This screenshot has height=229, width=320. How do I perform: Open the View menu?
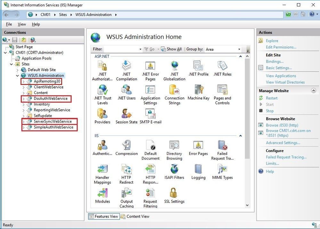click(21, 24)
